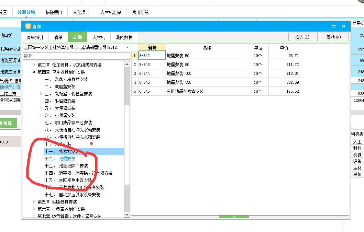364x232 pixels.
Task: Select 十三、地面扫除口安装
Action: 66,166
